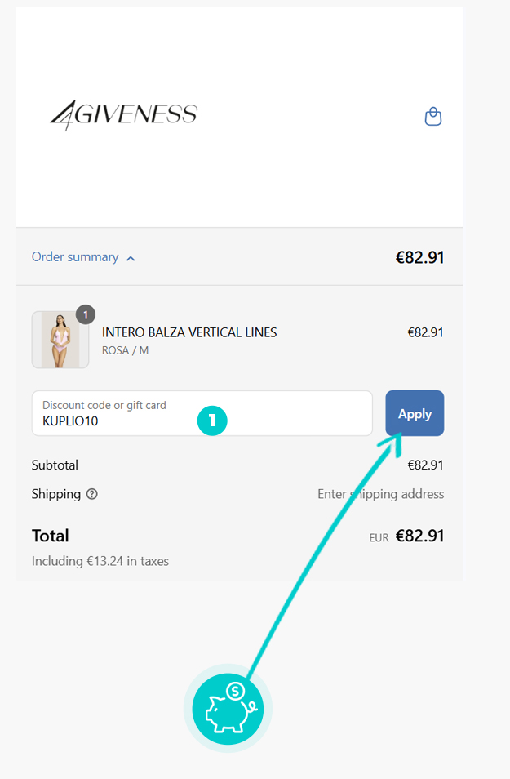Viewport: 510px width, 779px height.
Task: Open the shopping bag cart icon
Action: pyautogui.click(x=433, y=116)
